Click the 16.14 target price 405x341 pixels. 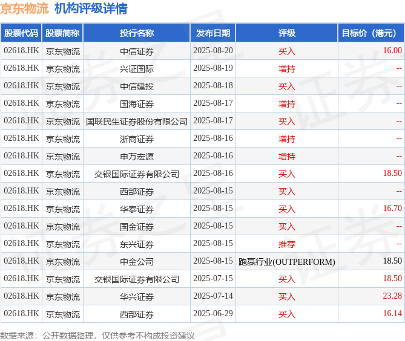(392, 313)
